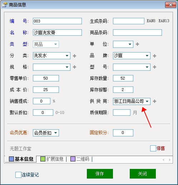Click the tab scroll right arrow
This screenshot has height=185, width=178.
click(170, 160)
